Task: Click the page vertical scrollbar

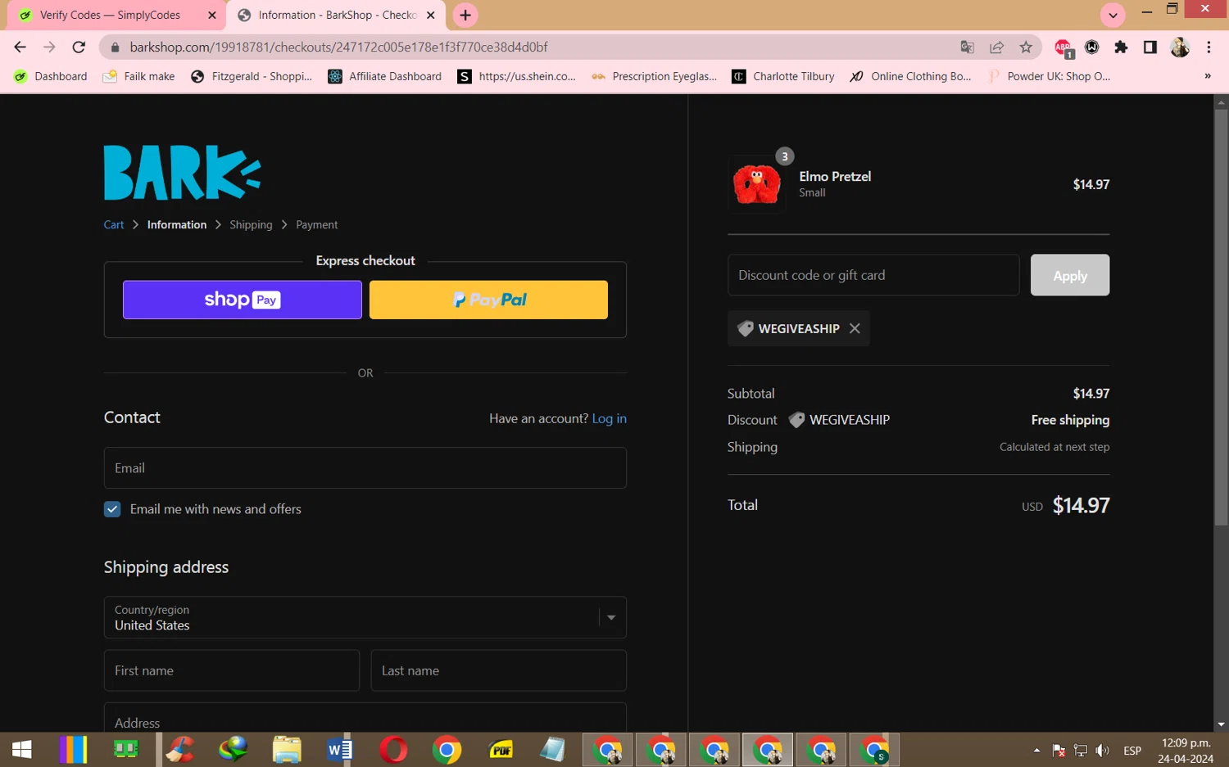Action: (x=1221, y=318)
